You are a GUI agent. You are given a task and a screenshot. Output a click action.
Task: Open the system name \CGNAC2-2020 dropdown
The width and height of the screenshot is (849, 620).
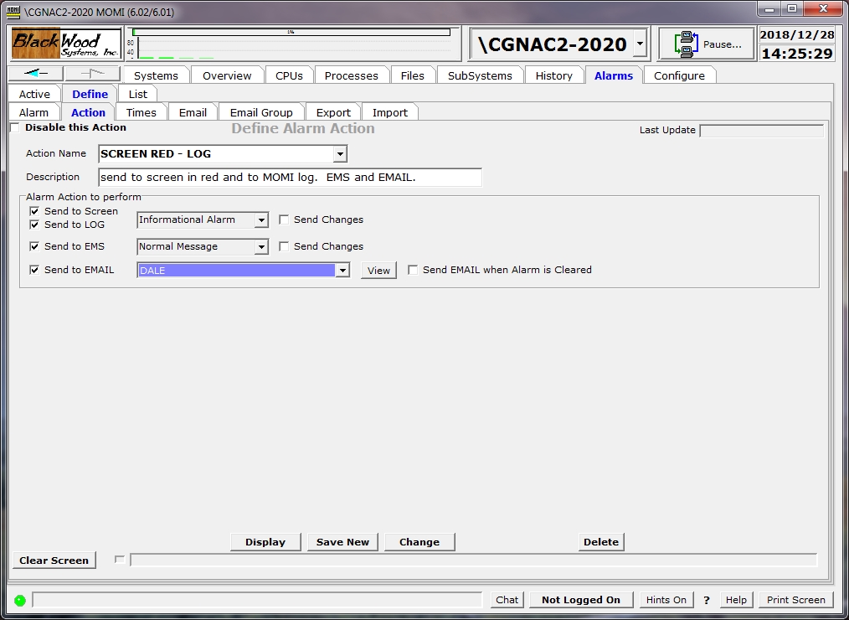pos(640,44)
